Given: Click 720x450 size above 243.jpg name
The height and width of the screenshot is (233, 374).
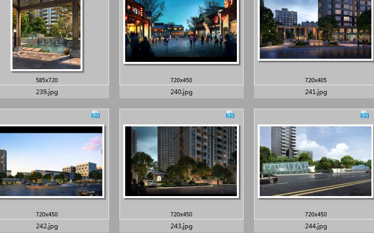Looking at the screenshot, I should (x=181, y=214).
